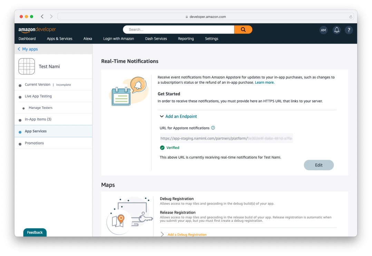Open the notifications bell icon

pyautogui.click(x=336, y=30)
